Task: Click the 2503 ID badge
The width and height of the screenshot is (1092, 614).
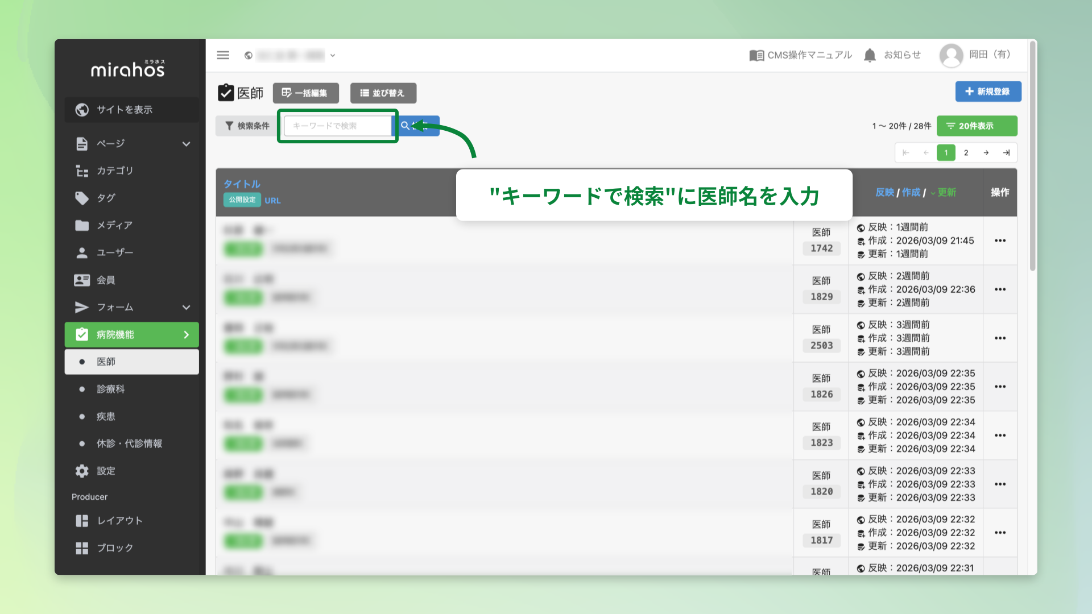Action: 821,346
